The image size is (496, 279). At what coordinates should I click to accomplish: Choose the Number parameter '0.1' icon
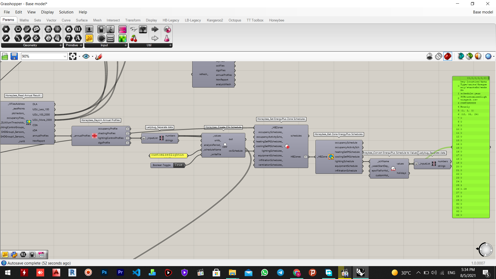click(x=78, y=29)
